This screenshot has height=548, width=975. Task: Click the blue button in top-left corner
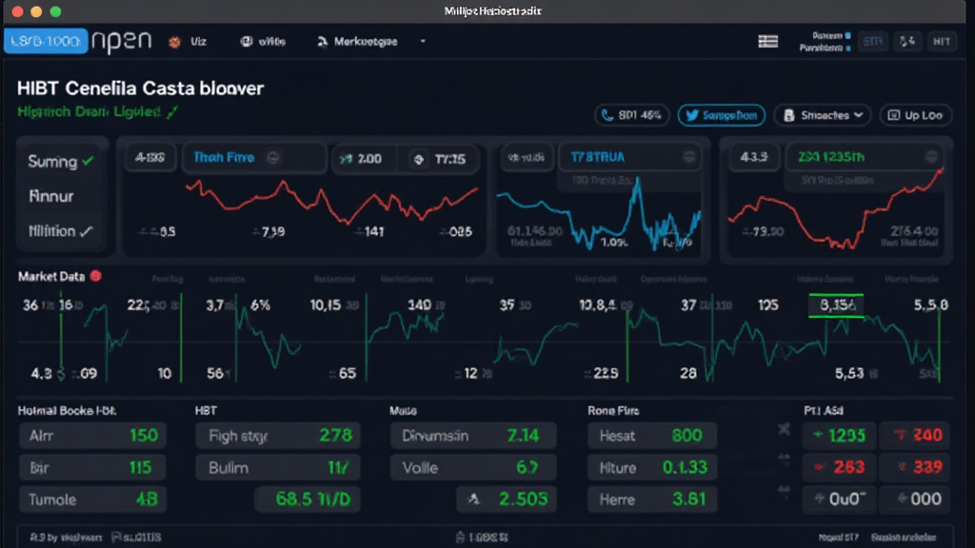click(46, 41)
